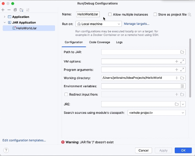The image size is (195, 156).
Task: Insert macro into Program arguments
Action: pos(177,70)
